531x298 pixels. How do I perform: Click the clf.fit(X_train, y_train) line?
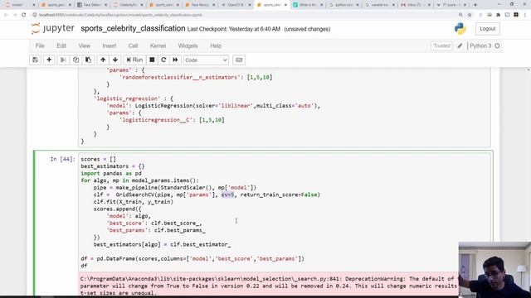134,202
